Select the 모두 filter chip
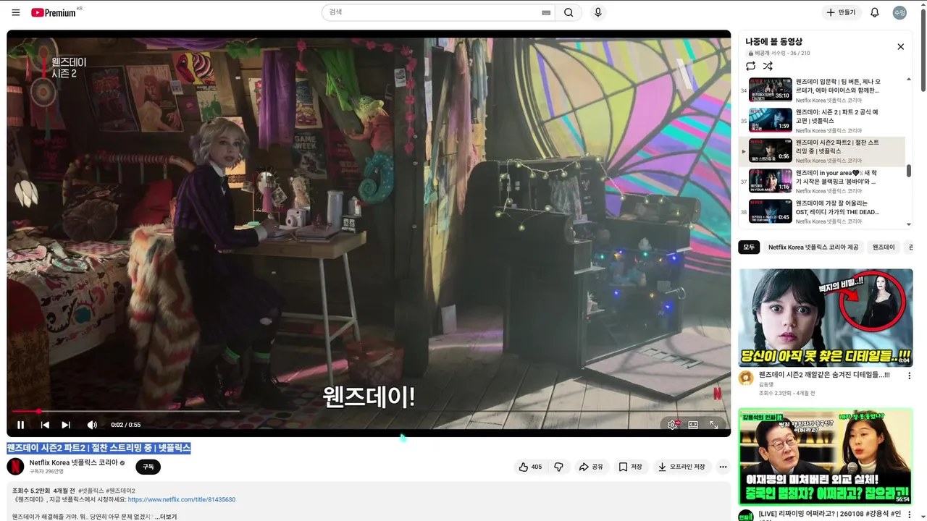The height and width of the screenshot is (521, 927). coord(749,247)
